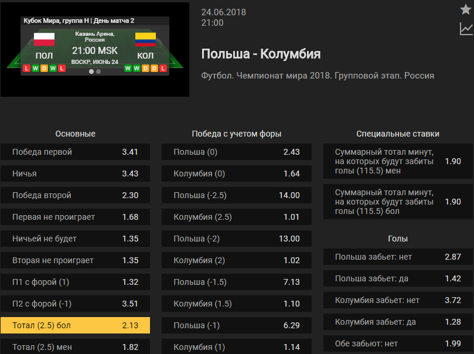The image size is (474, 354).
Task: Choose Колумбия забьет: да at 1.28
Action: 398,322
